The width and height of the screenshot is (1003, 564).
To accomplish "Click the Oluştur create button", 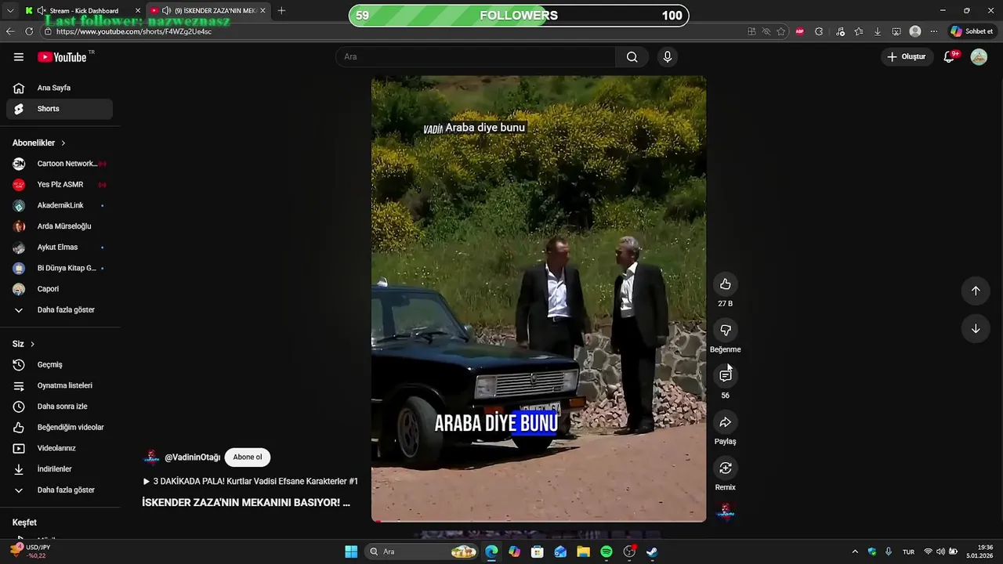I will click(907, 56).
